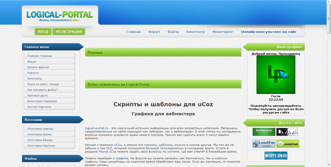
Task: Select Форум in the left main menu
Action: tap(49, 61)
